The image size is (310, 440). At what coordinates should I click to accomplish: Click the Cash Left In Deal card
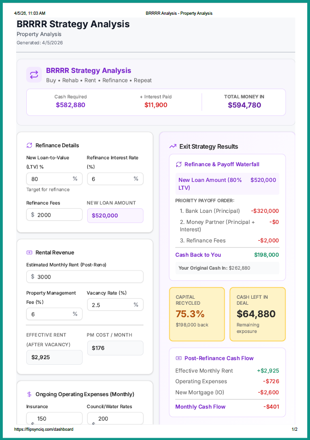pos(257,314)
